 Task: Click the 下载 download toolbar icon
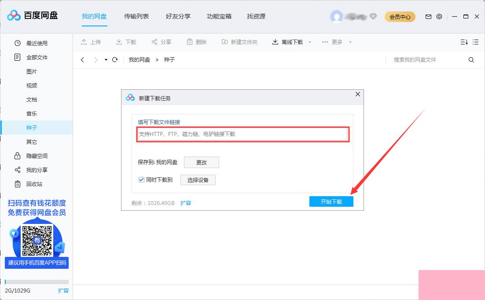(x=119, y=42)
